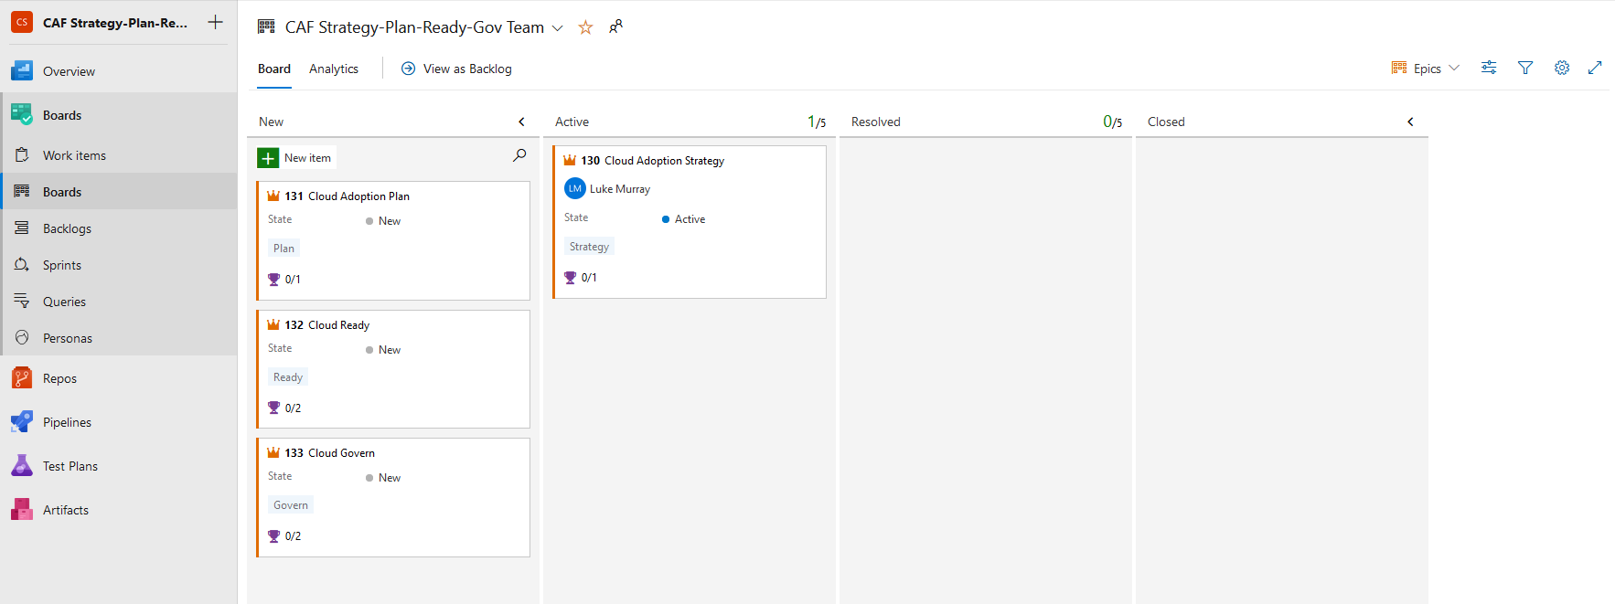The height and width of the screenshot is (604, 1615).
Task: Open Cloud Ready card title
Action: (338, 325)
